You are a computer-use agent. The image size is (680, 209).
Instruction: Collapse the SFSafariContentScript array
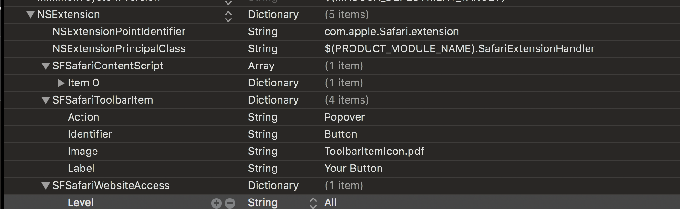[46, 66]
